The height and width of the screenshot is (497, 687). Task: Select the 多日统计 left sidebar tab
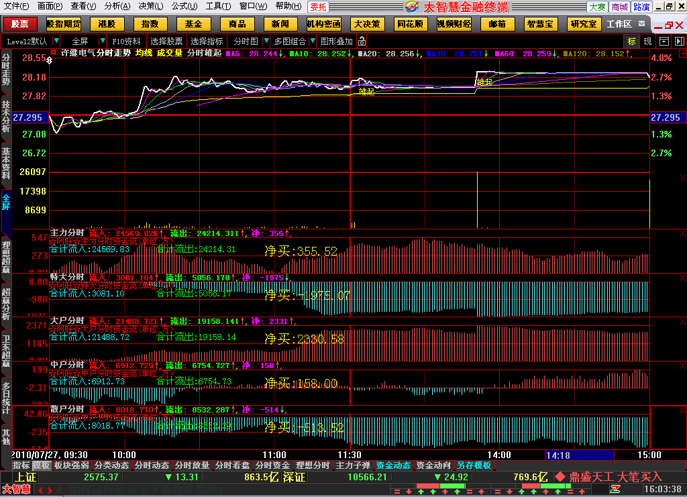[x=5, y=398]
